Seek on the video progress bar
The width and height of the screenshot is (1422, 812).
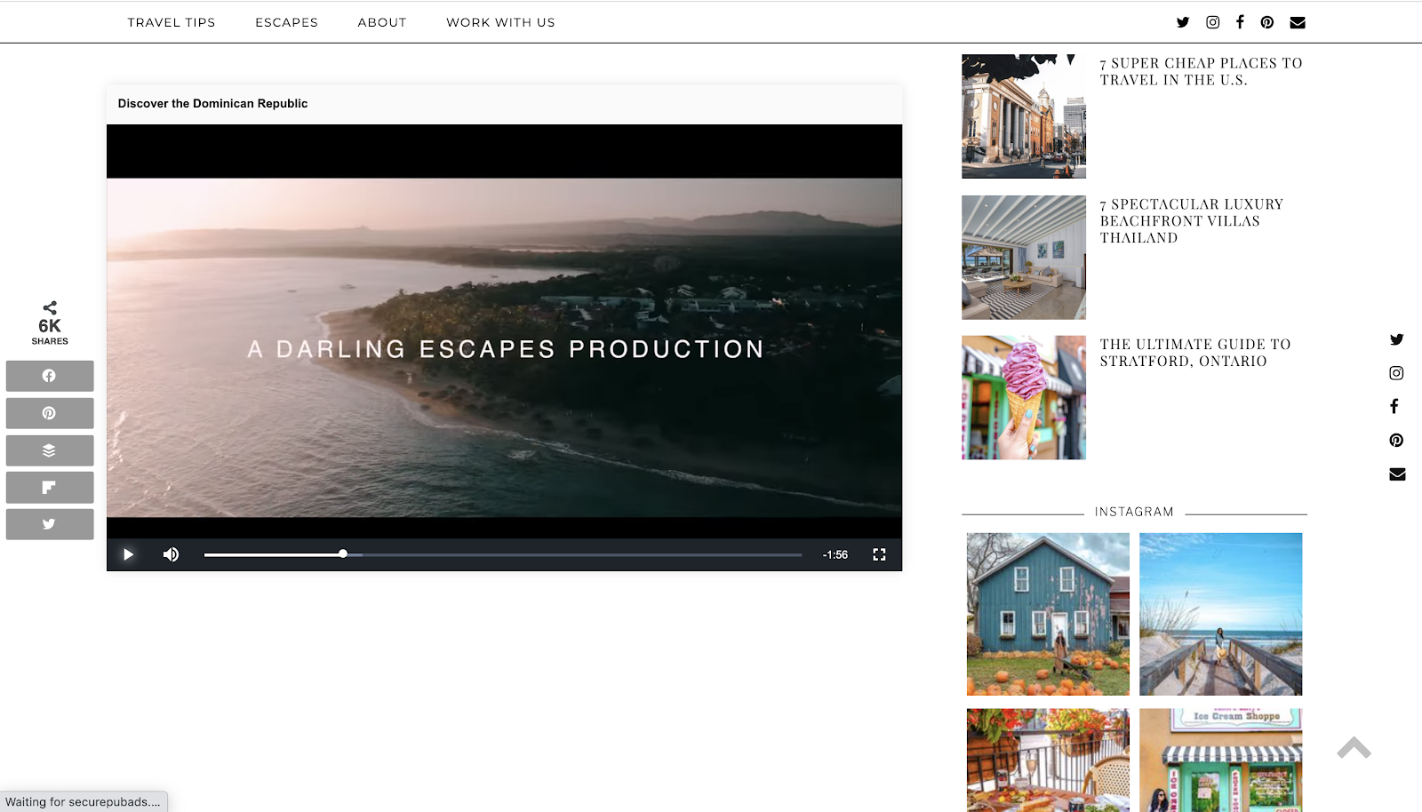click(503, 554)
